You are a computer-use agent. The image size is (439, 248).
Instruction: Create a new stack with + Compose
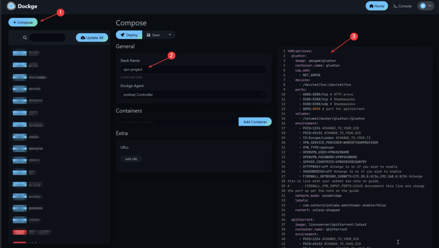click(x=23, y=22)
